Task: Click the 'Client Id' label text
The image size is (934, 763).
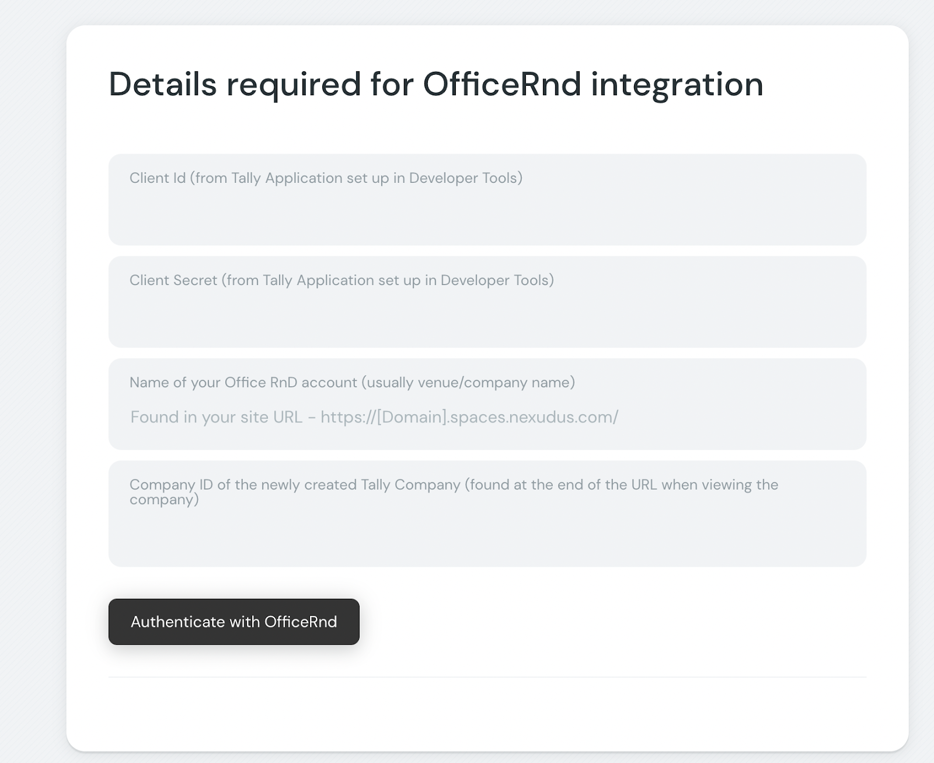Action: pyautogui.click(x=157, y=178)
